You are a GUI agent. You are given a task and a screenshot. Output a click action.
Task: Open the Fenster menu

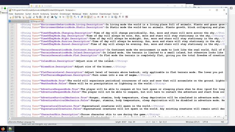(x=116, y=14)
